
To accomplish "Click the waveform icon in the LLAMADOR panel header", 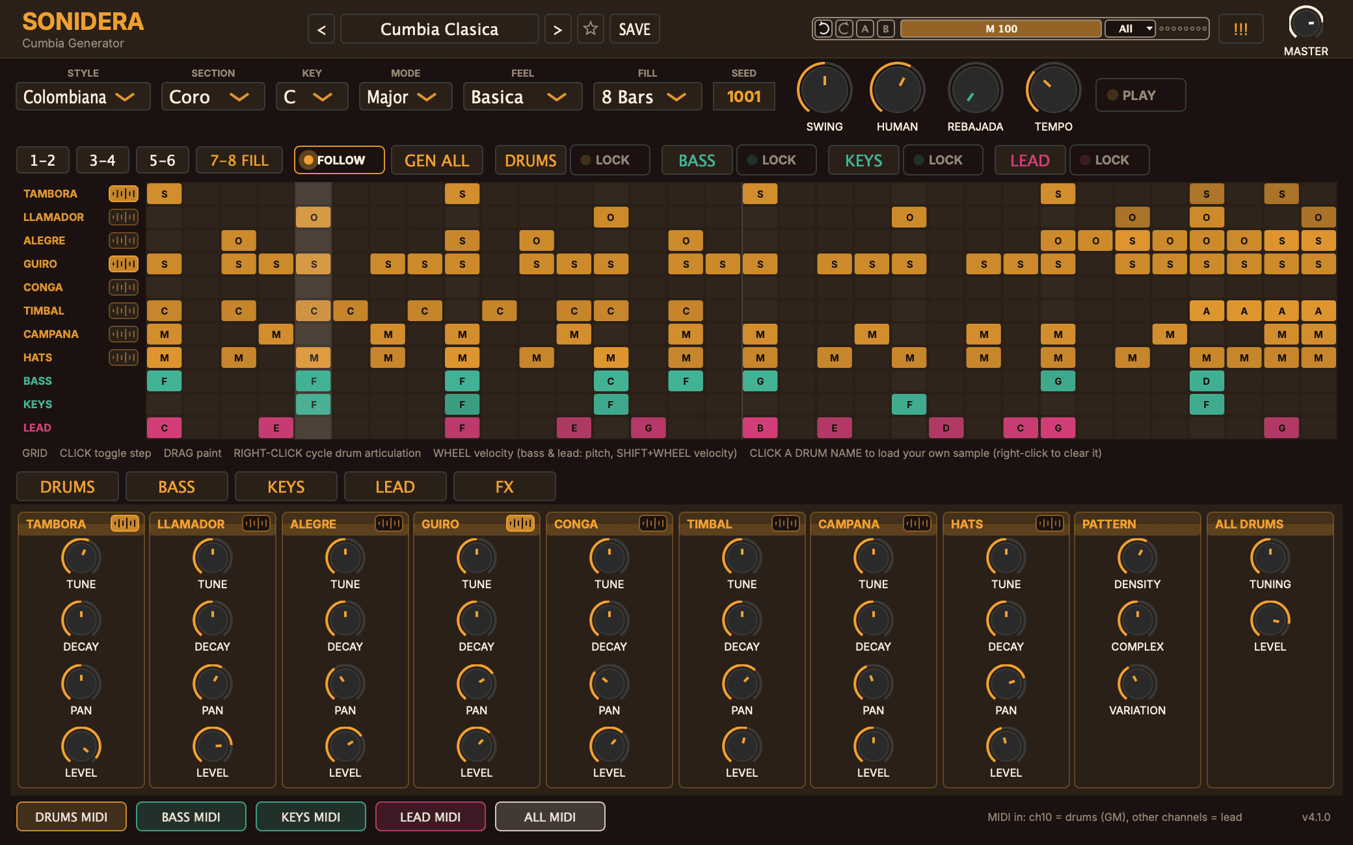I will coord(256,523).
